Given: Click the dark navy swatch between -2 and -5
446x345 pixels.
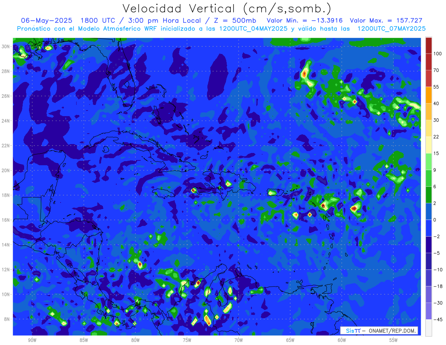Looking at the screenshot, I should click(429, 245).
